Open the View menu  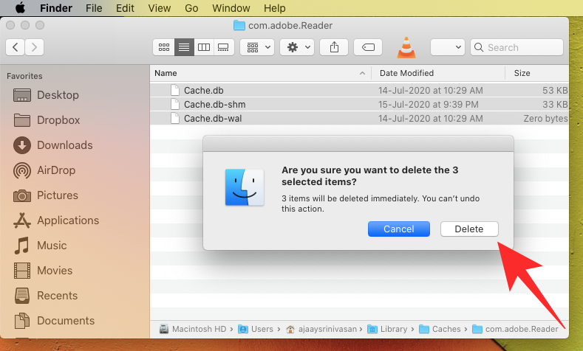(x=159, y=8)
